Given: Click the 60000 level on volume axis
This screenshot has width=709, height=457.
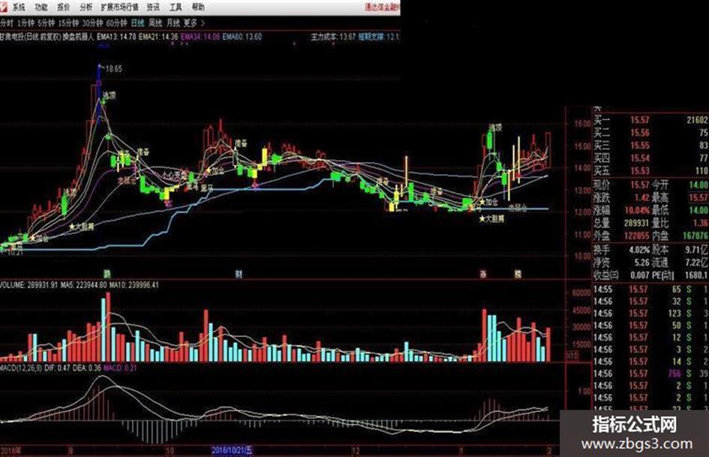Looking at the screenshot, I should tap(581, 293).
